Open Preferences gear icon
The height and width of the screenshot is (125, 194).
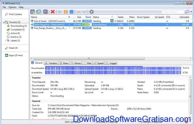(92, 12)
